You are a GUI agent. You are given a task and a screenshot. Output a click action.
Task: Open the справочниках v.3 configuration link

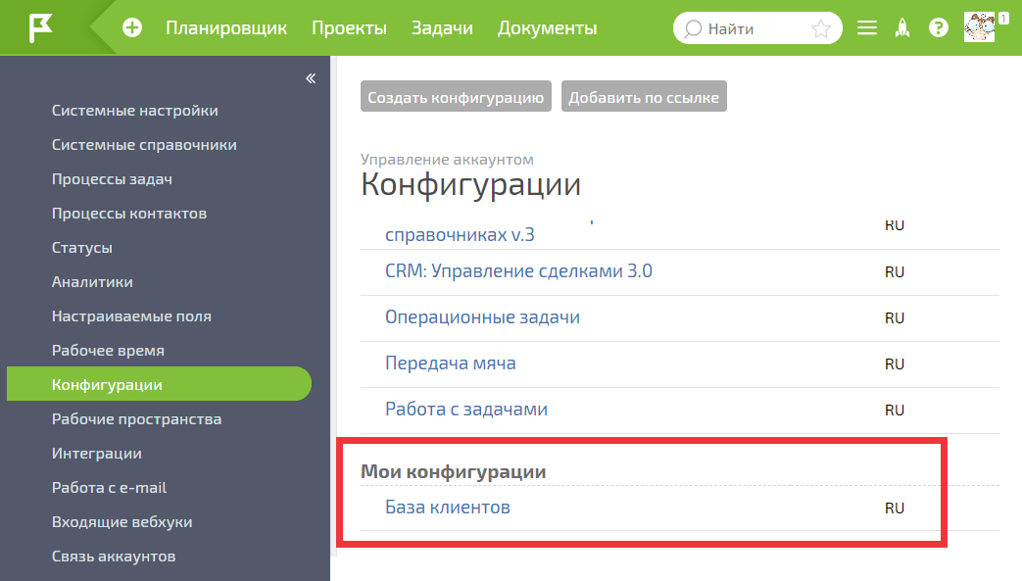[x=460, y=234]
